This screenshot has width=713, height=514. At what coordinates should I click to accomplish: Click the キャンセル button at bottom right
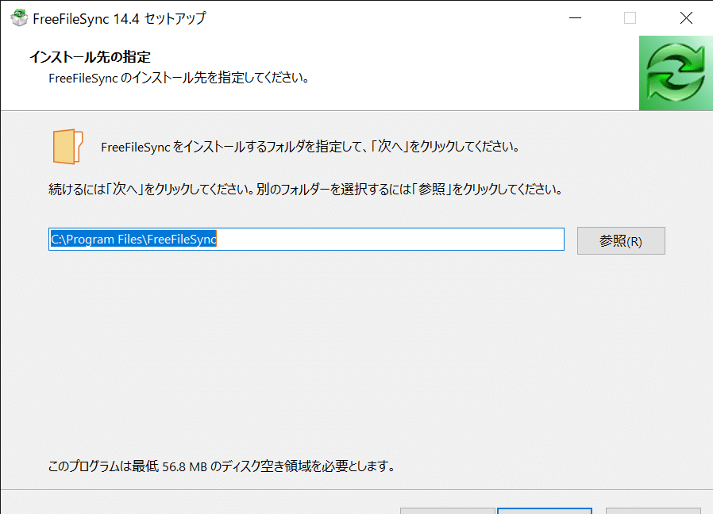click(x=653, y=512)
